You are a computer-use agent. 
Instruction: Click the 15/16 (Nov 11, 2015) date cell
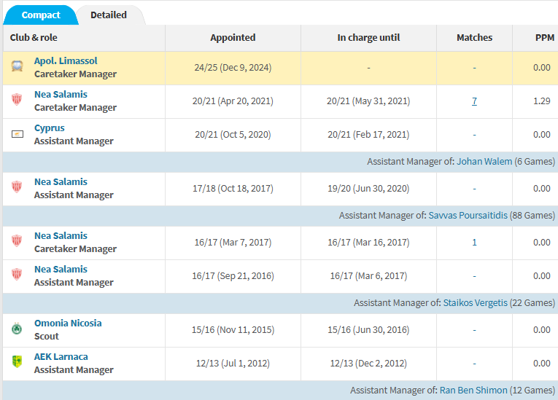tap(233, 330)
